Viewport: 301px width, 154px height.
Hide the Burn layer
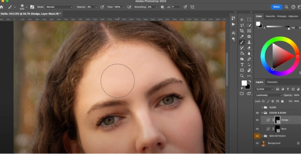coord(257,129)
